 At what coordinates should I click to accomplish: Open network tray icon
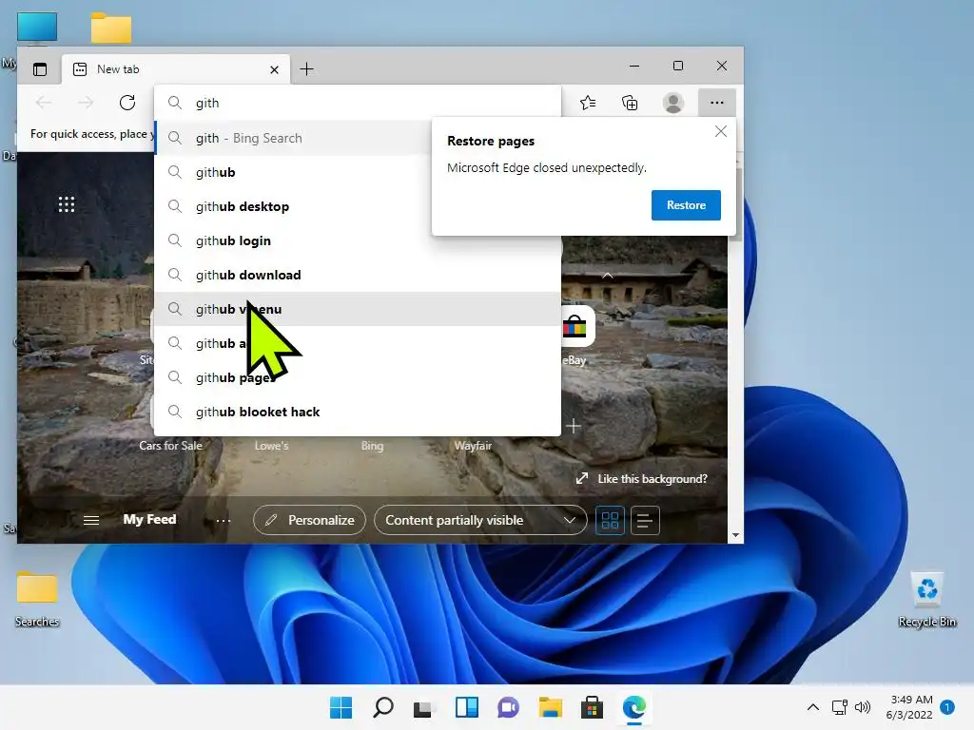click(x=840, y=707)
